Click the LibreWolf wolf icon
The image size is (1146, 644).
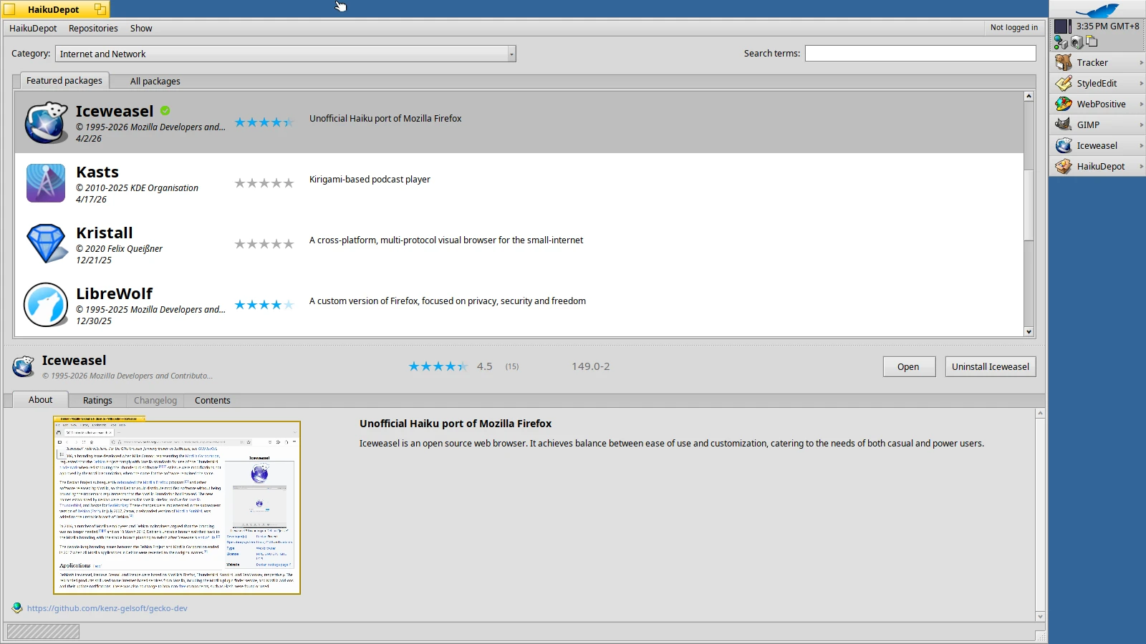click(45, 304)
